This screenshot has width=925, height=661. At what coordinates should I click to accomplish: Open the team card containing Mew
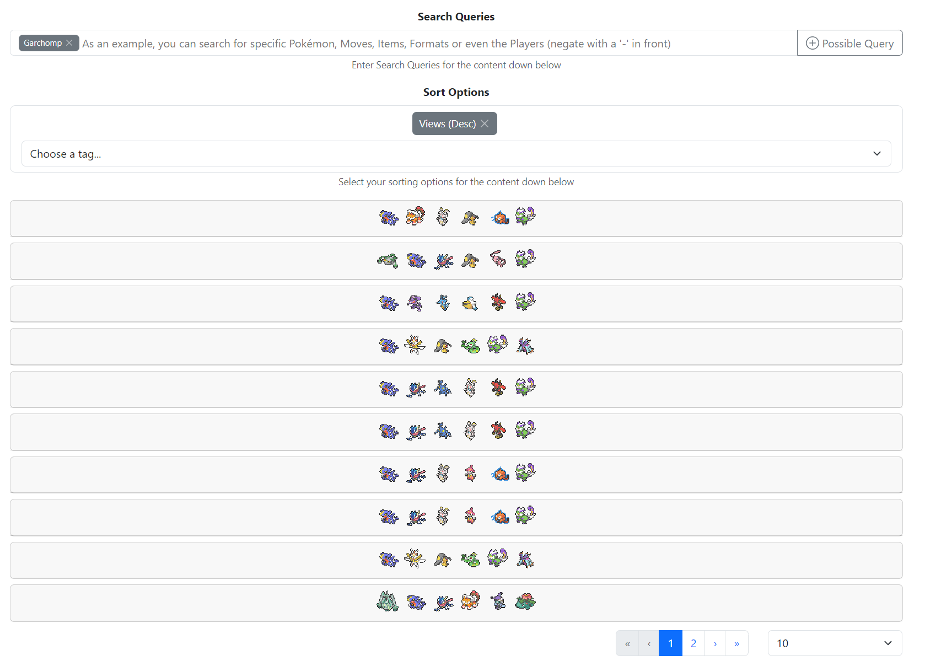click(456, 261)
